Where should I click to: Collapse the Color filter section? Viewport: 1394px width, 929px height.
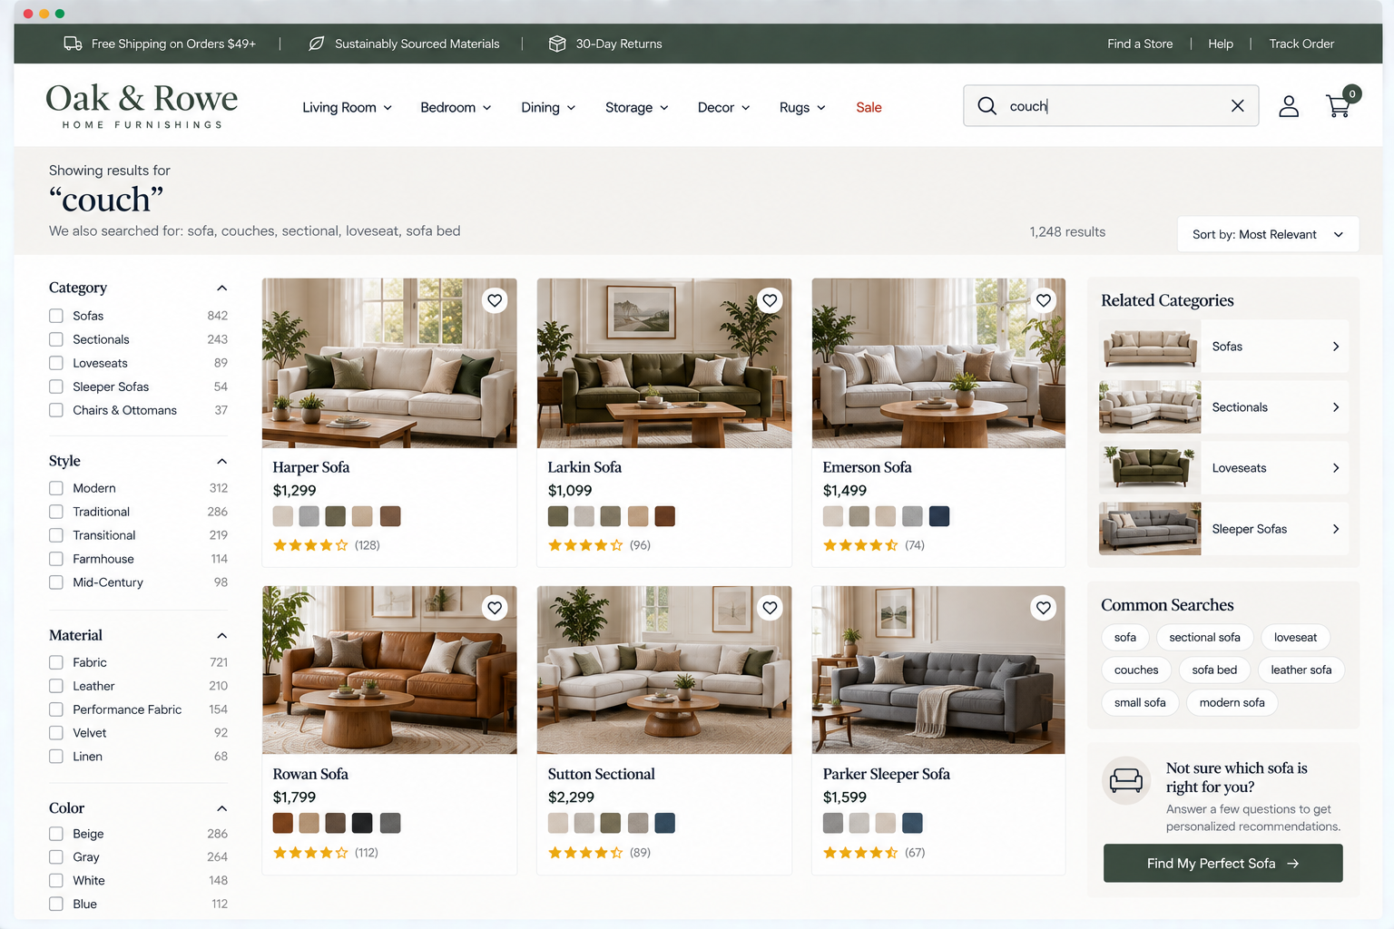(221, 808)
